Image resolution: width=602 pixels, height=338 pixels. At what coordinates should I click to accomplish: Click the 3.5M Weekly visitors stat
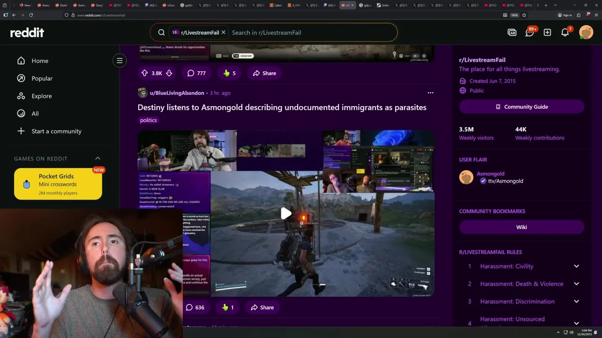(476, 133)
